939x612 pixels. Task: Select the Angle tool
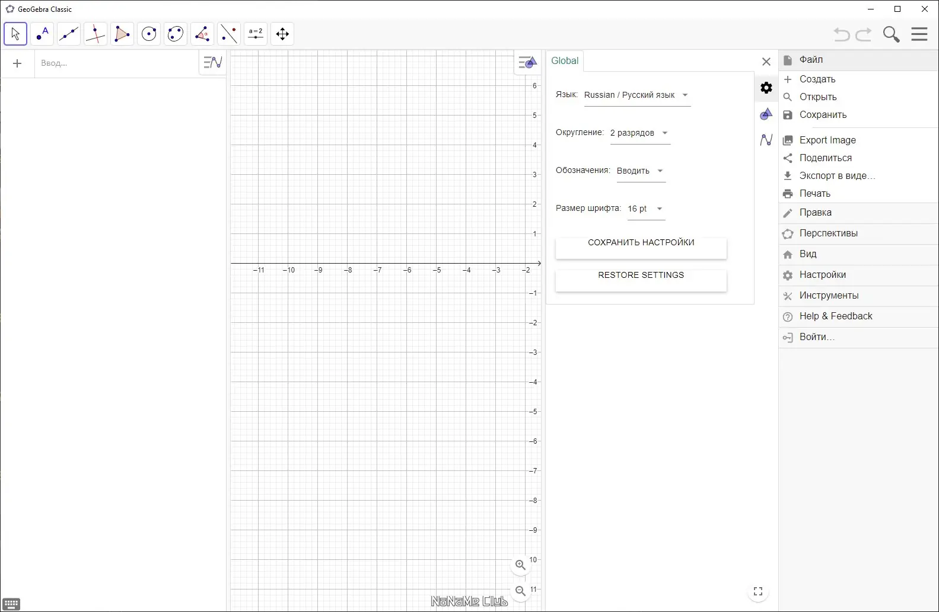(202, 34)
